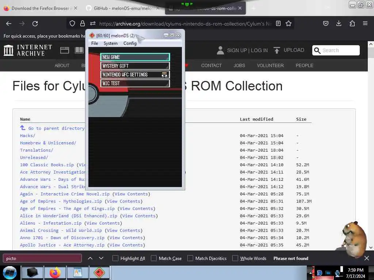The width and height of the screenshot is (374, 280).
Task: Select MYSTERY GIFT option
Action: [x=135, y=66]
